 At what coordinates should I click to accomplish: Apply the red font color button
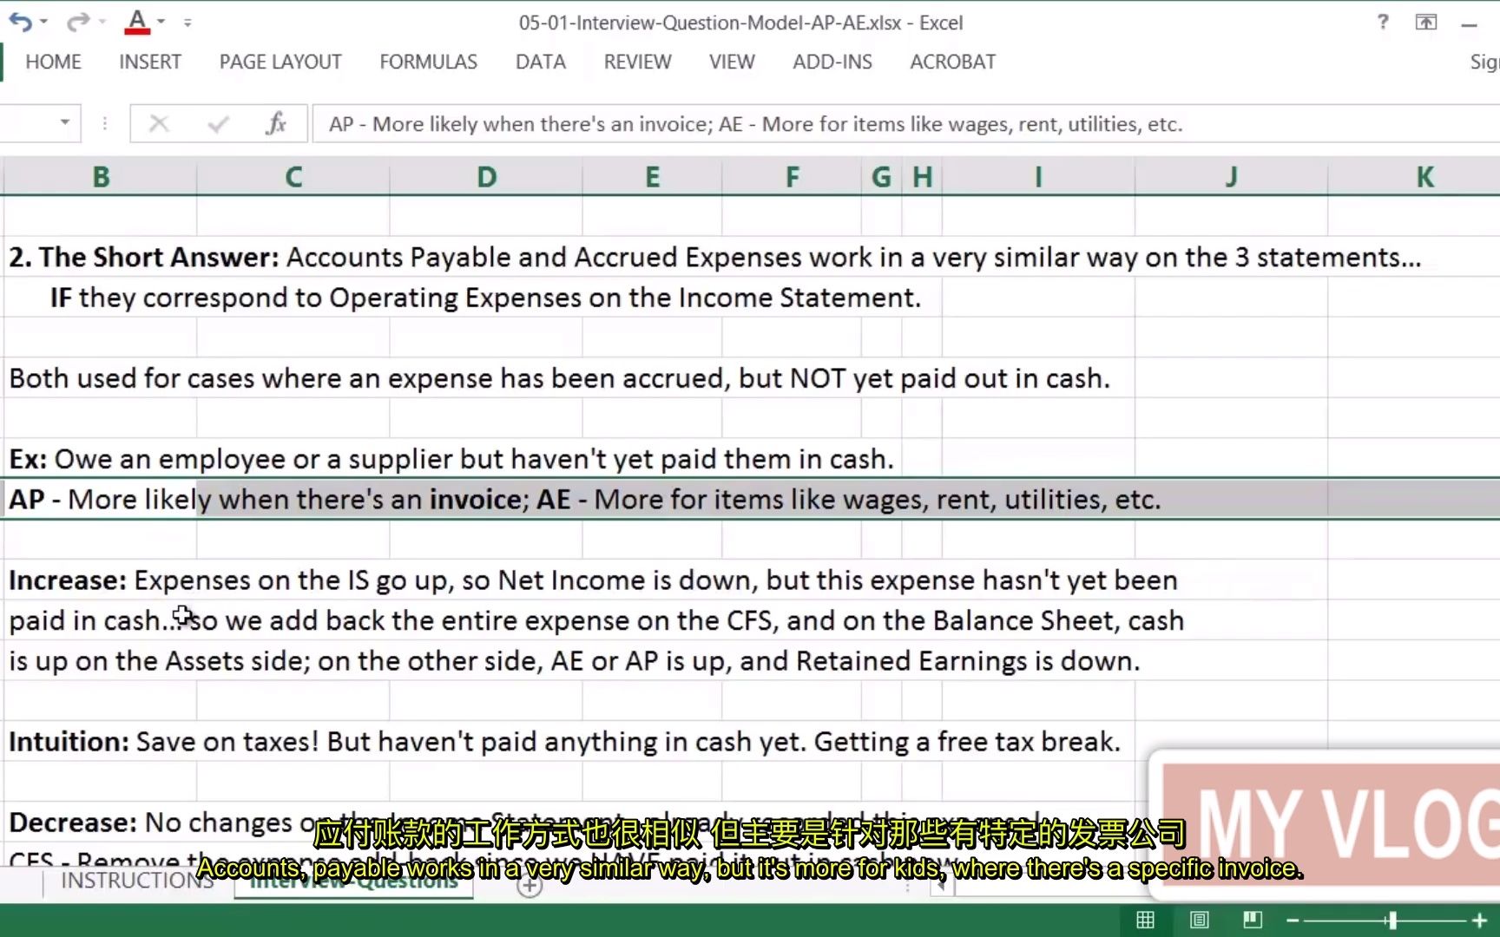(137, 22)
